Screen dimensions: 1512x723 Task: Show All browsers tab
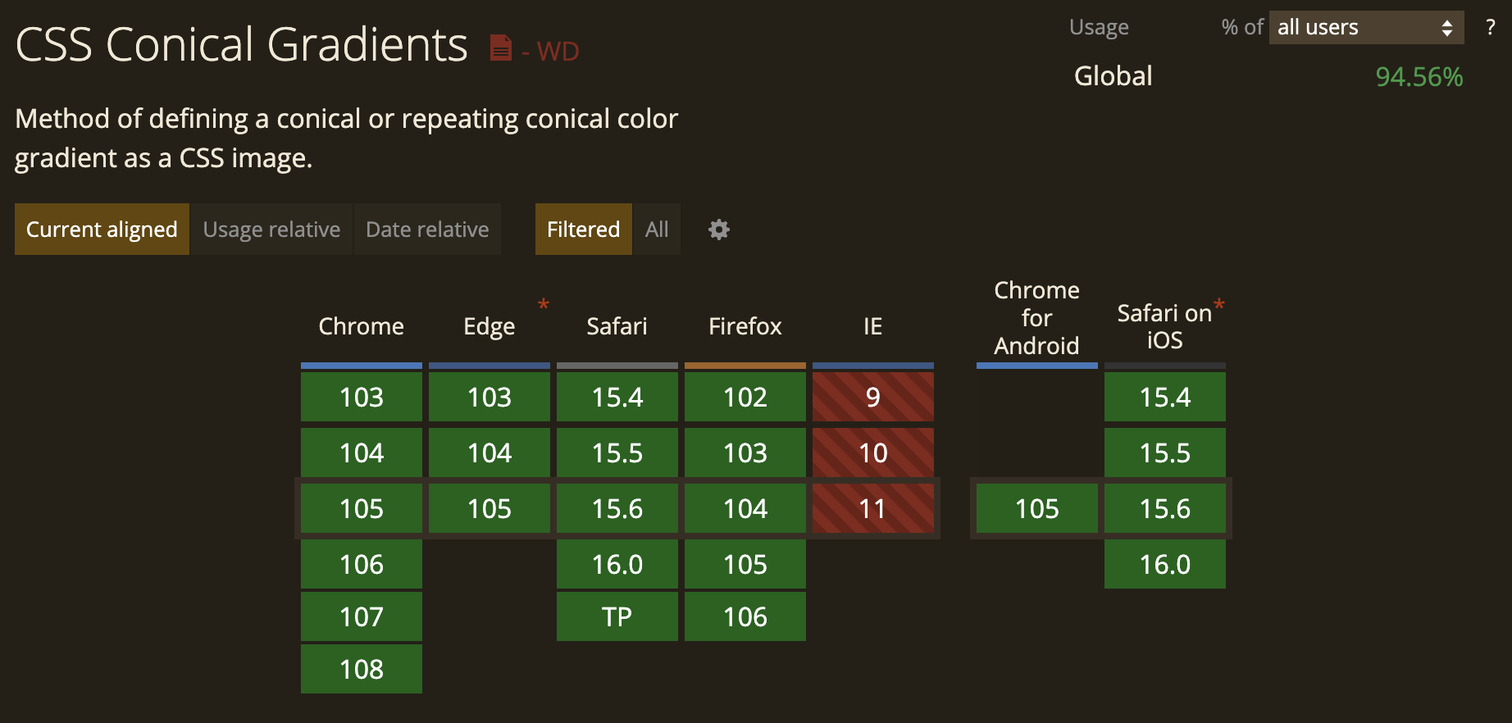point(657,230)
